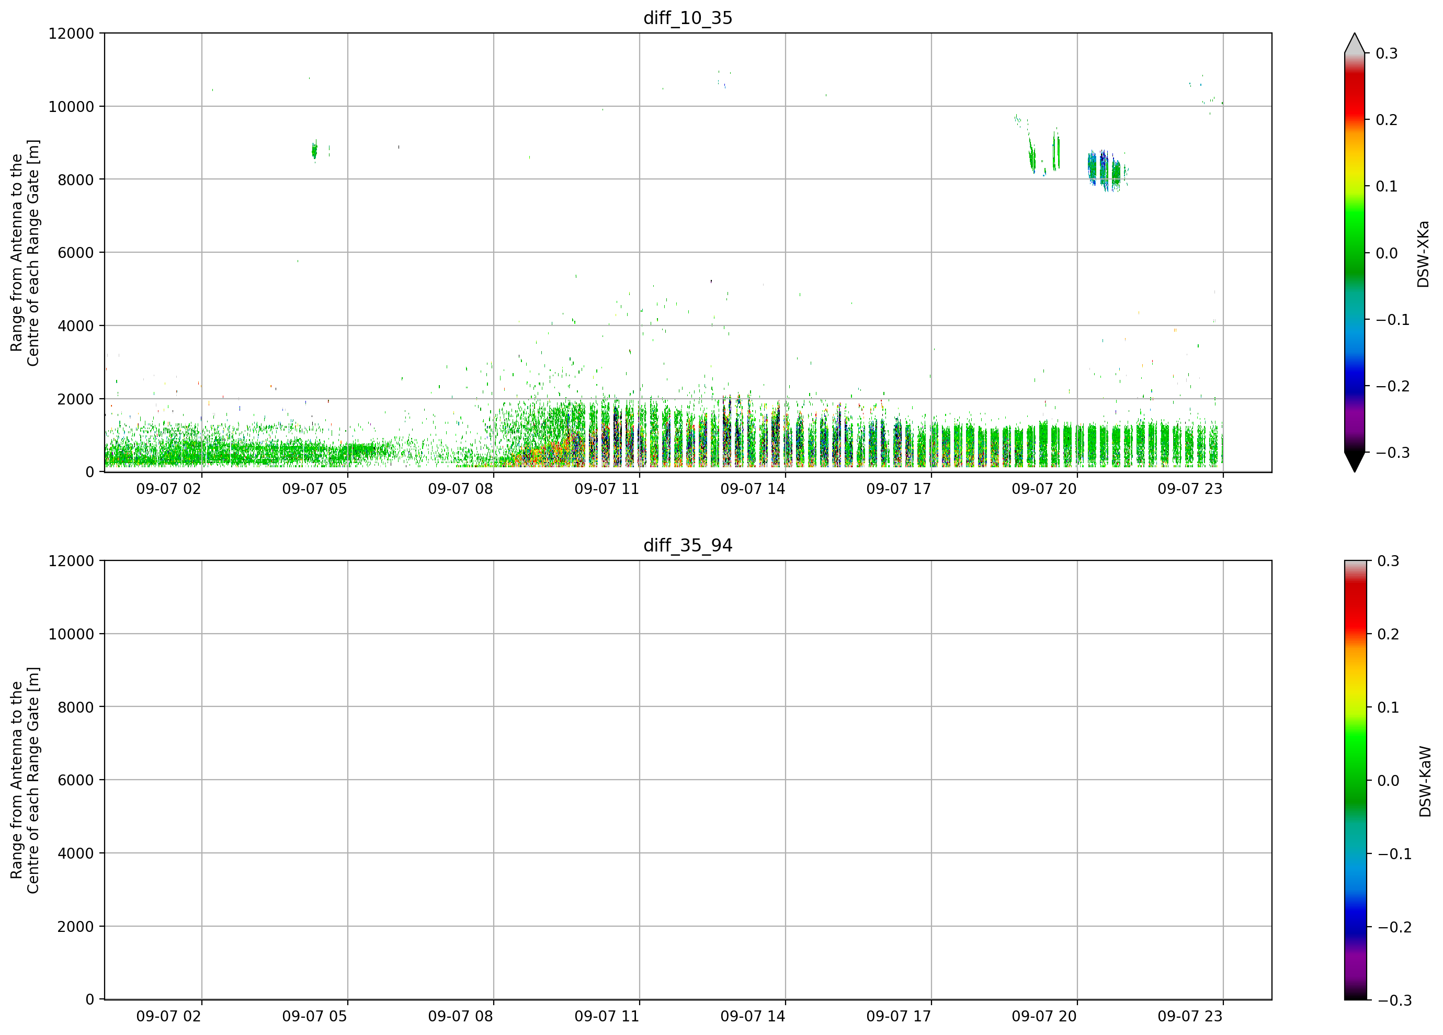Click the DSW-KaW colorbar gradient
Viewport: 1443px width, 1035px height.
(1355, 780)
